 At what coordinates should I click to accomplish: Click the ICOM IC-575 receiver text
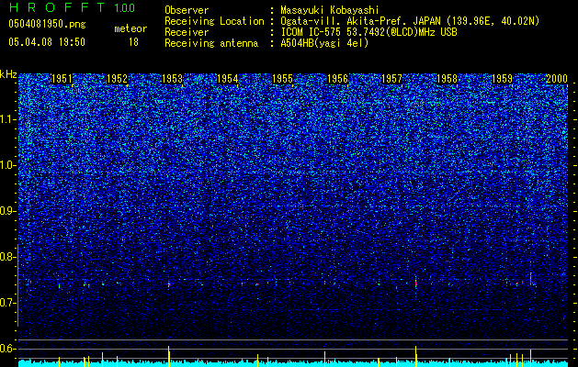point(368,32)
